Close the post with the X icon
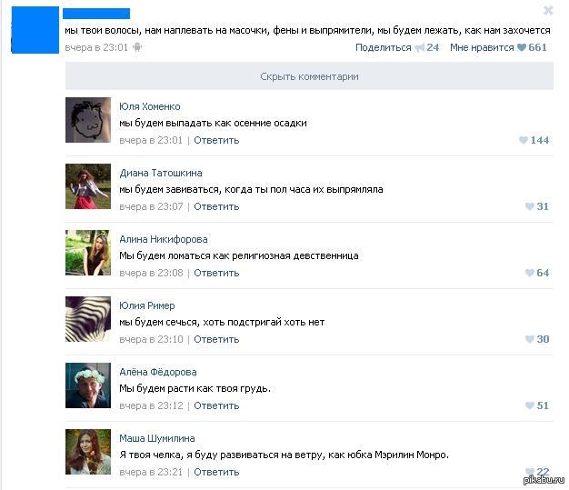 [548, 11]
